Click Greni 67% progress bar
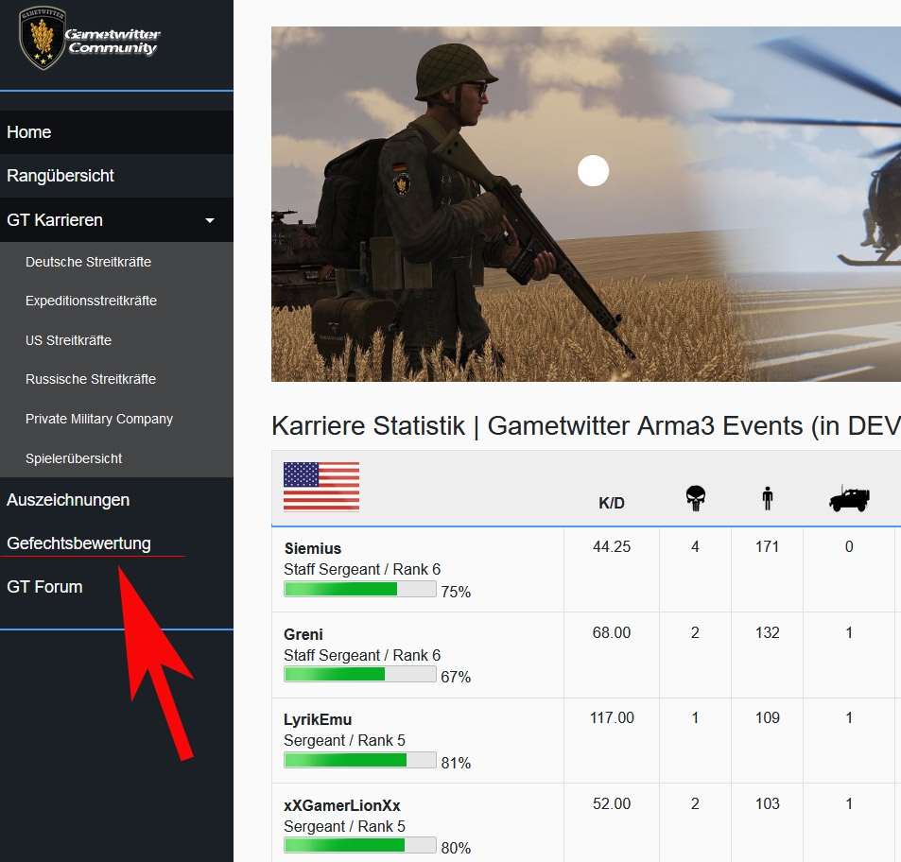This screenshot has width=901, height=862. coord(359,674)
